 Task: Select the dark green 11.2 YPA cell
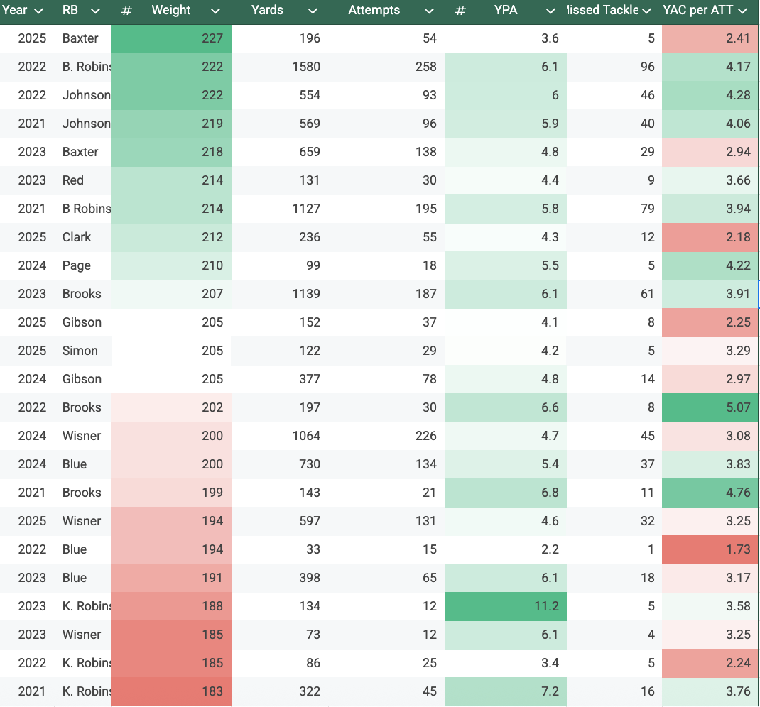tap(506, 606)
